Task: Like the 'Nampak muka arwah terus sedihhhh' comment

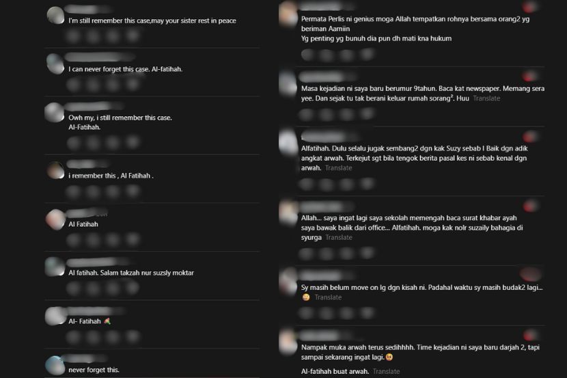Action: click(x=529, y=335)
